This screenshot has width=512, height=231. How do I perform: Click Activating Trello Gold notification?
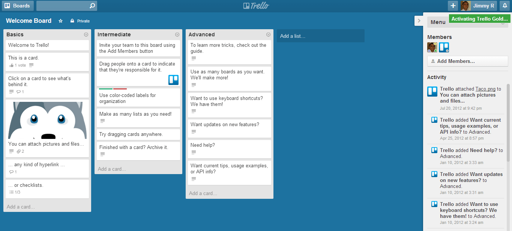479,19
